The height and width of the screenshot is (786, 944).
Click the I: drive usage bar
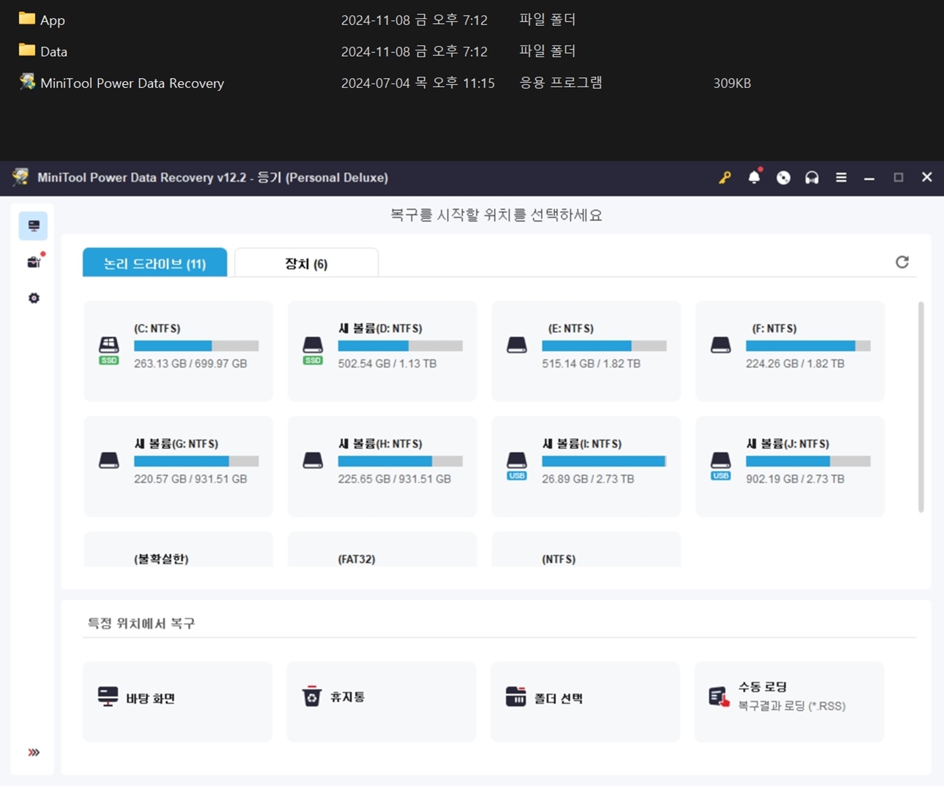click(604, 461)
